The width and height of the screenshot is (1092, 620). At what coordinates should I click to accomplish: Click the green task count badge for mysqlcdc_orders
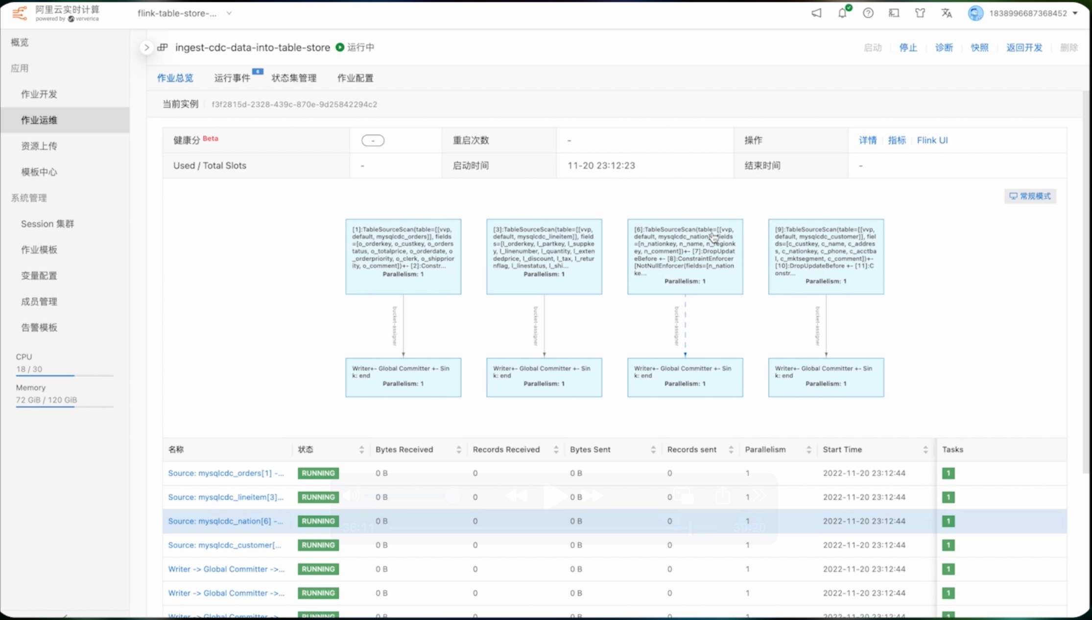[948, 473]
